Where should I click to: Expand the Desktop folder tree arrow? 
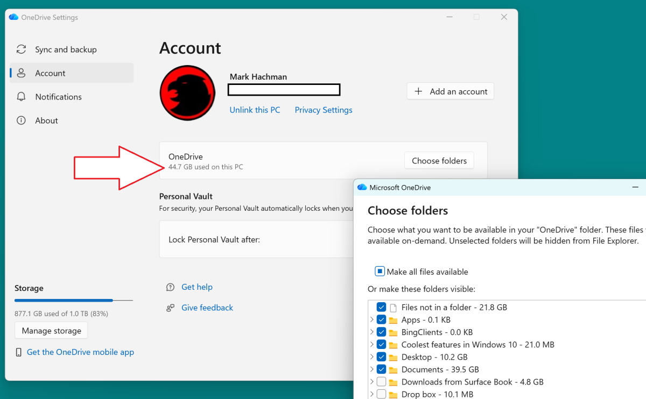pos(371,357)
